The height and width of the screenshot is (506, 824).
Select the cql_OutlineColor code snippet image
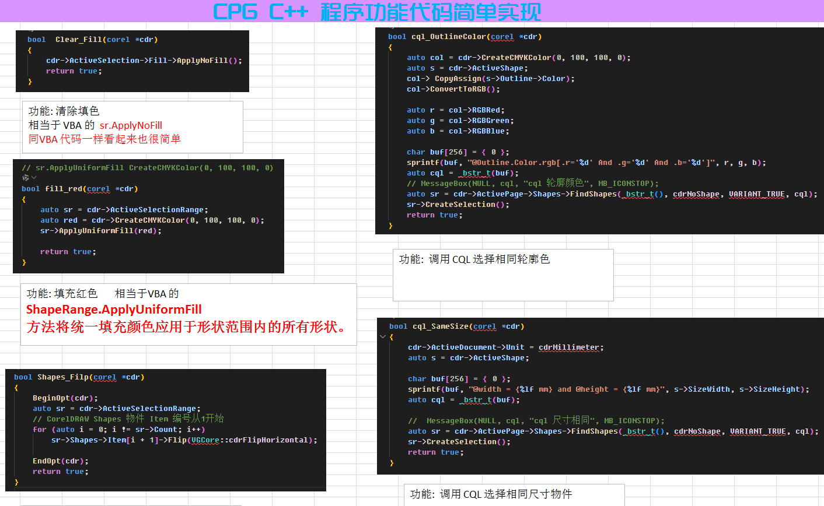click(x=599, y=131)
